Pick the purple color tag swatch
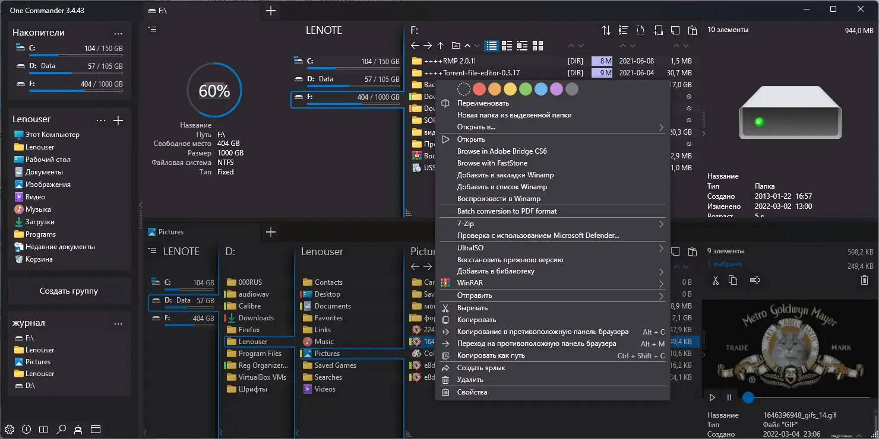The height and width of the screenshot is (439, 879). point(557,90)
